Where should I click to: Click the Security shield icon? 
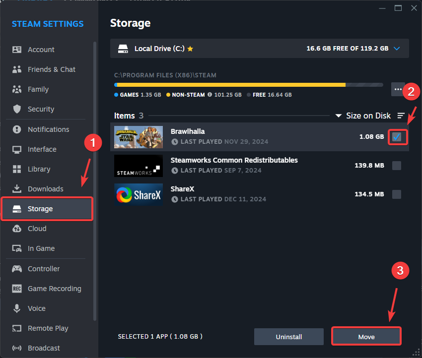click(x=16, y=109)
